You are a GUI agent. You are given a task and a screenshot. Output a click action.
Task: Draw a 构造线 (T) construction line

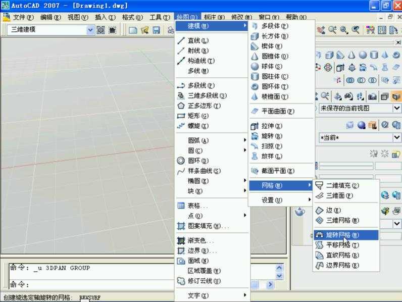[x=212, y=61]
